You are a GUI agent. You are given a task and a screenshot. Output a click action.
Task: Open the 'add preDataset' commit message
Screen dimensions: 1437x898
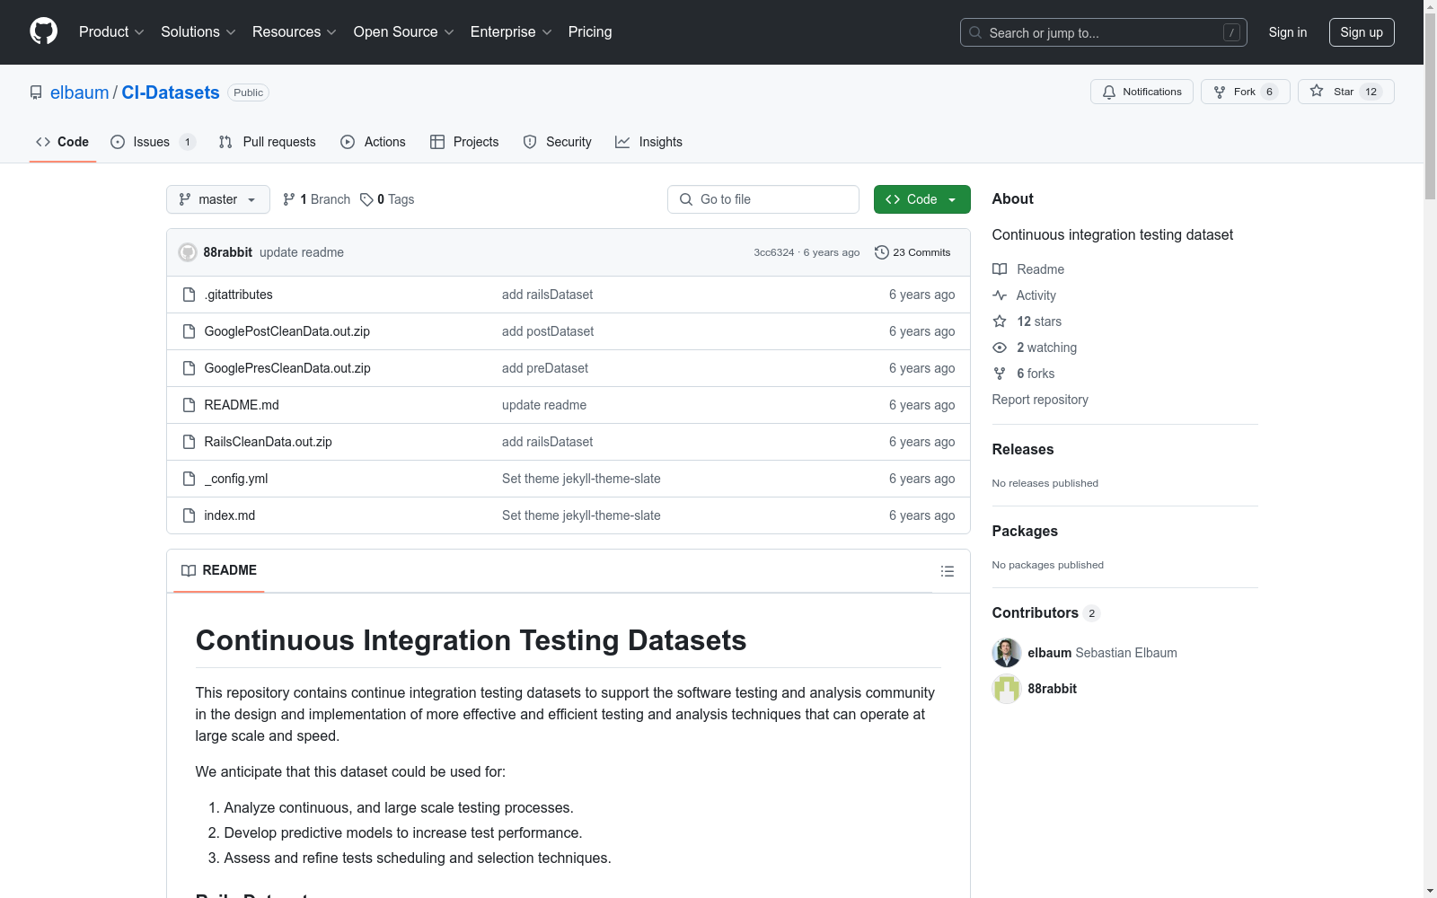point(545,368)
